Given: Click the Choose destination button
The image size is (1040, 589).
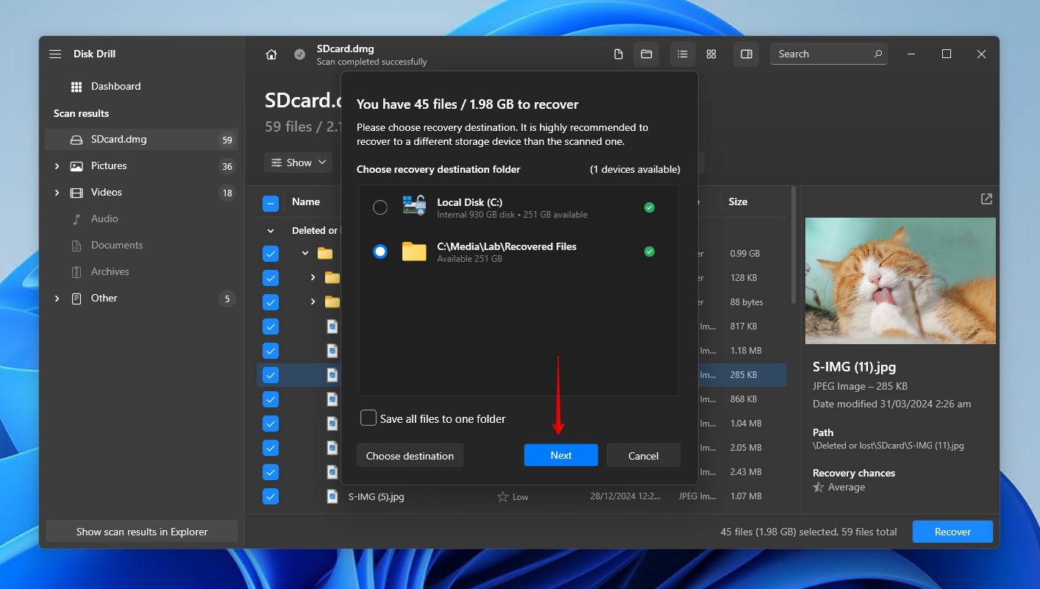Looking at the screenshot, I should (x=410, y=455).
